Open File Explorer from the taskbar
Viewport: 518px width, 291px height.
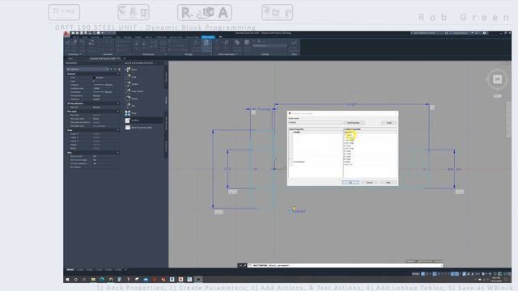[x=93, y=280]
